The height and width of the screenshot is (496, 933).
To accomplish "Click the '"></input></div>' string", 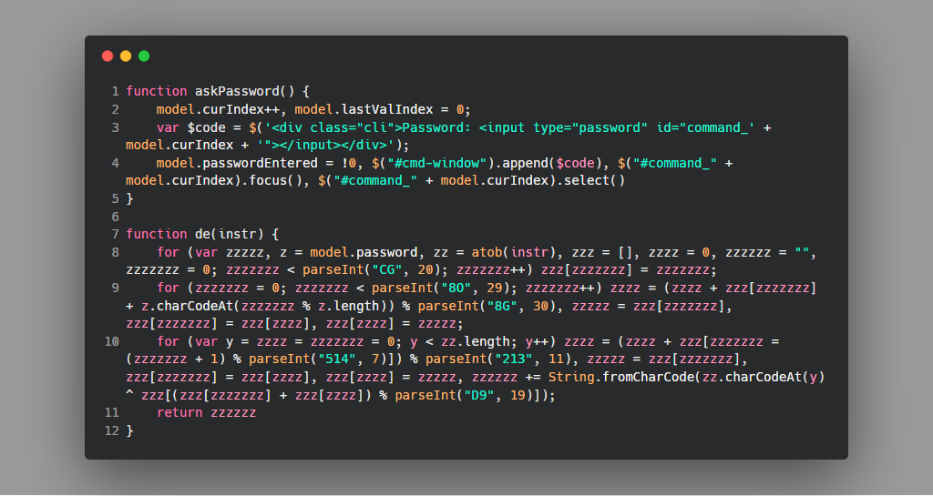I will [x=325, y=145].
